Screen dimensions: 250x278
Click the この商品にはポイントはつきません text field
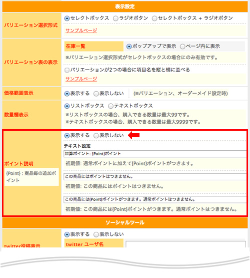point(155,177)
